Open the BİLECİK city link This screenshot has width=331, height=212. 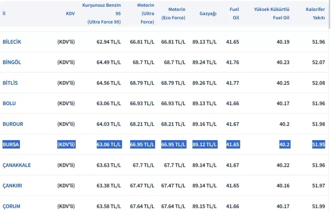point(12,42)
